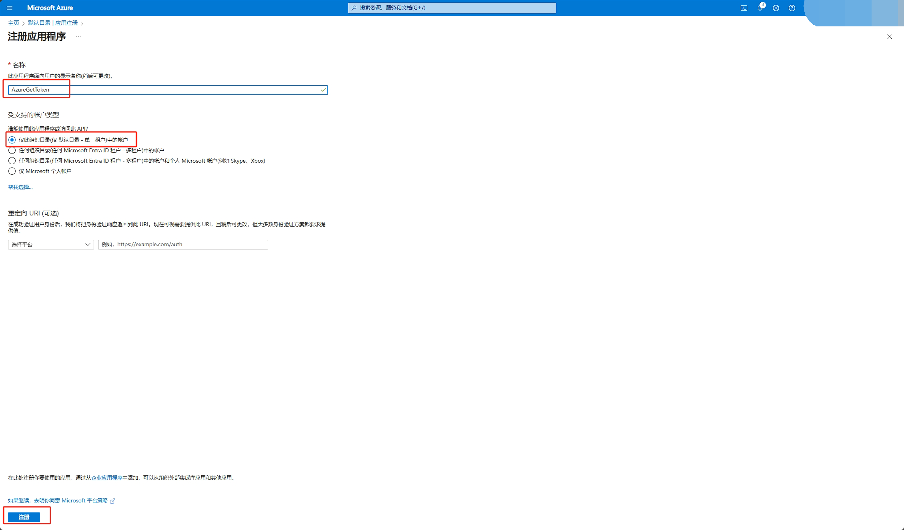
Task: Click the redirect URI input field
Action: tap(183, 245)
